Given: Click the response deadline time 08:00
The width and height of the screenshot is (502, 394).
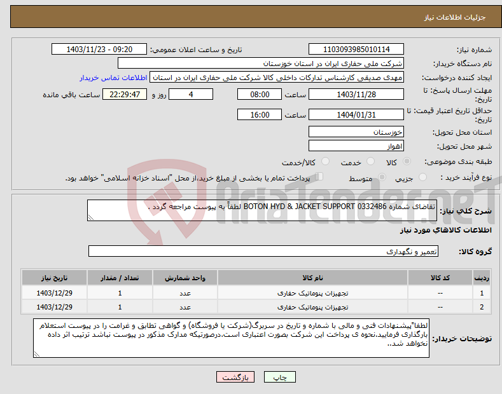Looking at the screenshot, I should pos(260,94).
